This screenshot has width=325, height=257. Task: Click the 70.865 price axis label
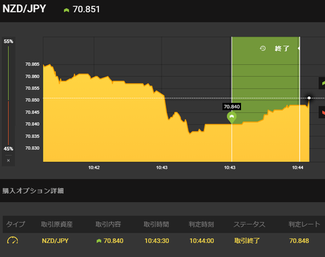click(32, 64)
